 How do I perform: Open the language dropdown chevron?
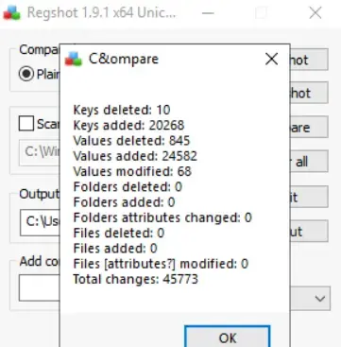pyautogui.click(x=320, y=299)
